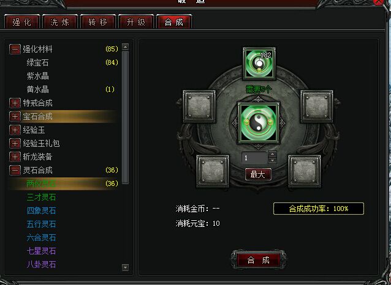This screenshot has height=285, width=391.
Task: Collapse the 强化材料 category
Action: 15,49
